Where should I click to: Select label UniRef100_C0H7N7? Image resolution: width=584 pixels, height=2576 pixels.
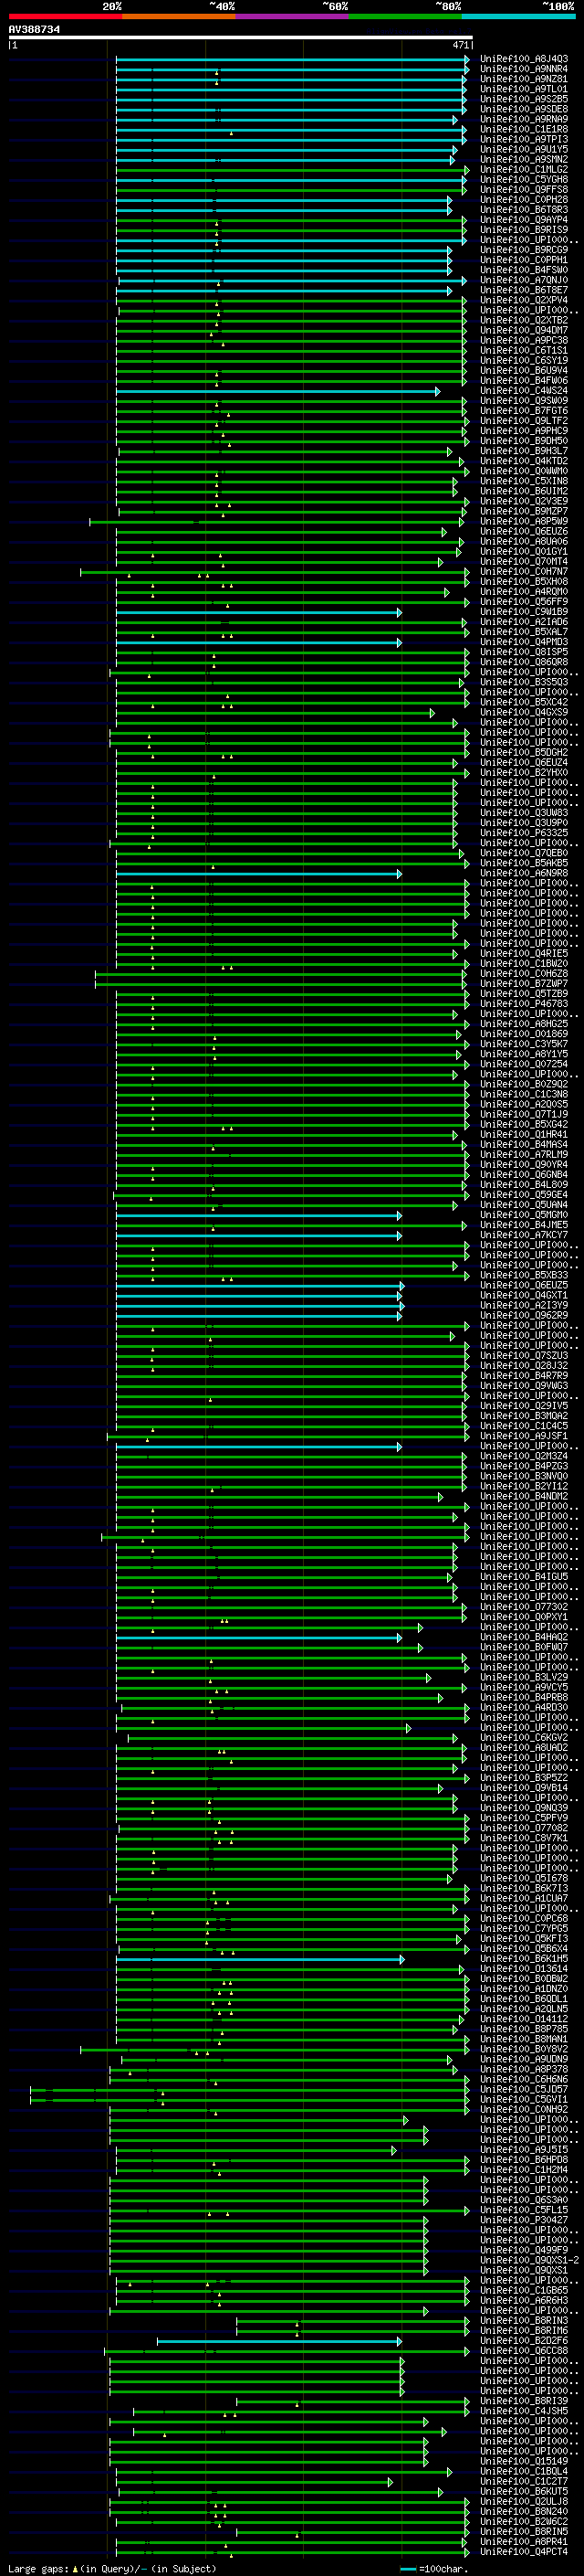[524, 572]
